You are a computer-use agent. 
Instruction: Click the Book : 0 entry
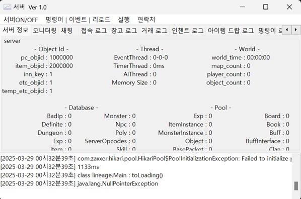[278, 125]
